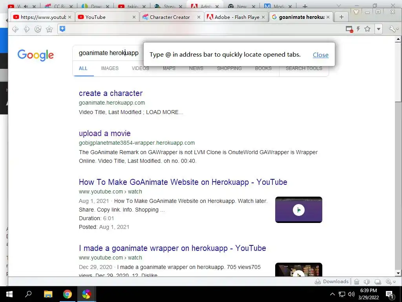Switch to the Adobe - Flash Player tab
Screen dimensions: 402x302
(x=236, y=17)
